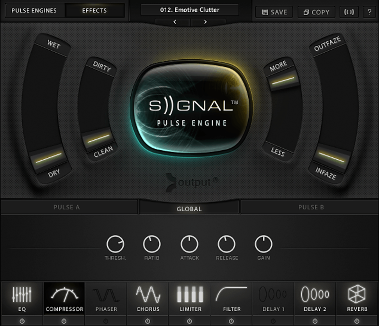Viewport: 379px width, 326px height.
Task: Click the Ratio knob
Action: pos(152,244)
